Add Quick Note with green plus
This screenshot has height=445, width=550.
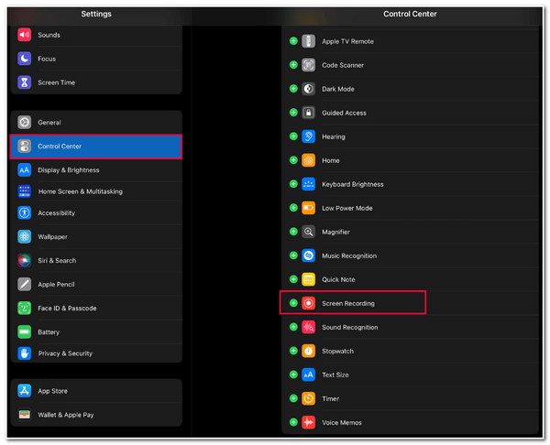click(293, 279)
